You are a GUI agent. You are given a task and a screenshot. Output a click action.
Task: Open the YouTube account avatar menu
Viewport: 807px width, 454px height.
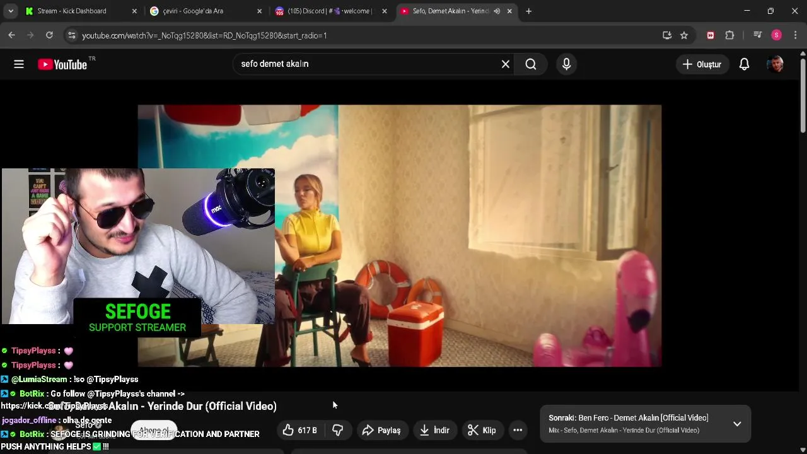[x=775, y=64]
